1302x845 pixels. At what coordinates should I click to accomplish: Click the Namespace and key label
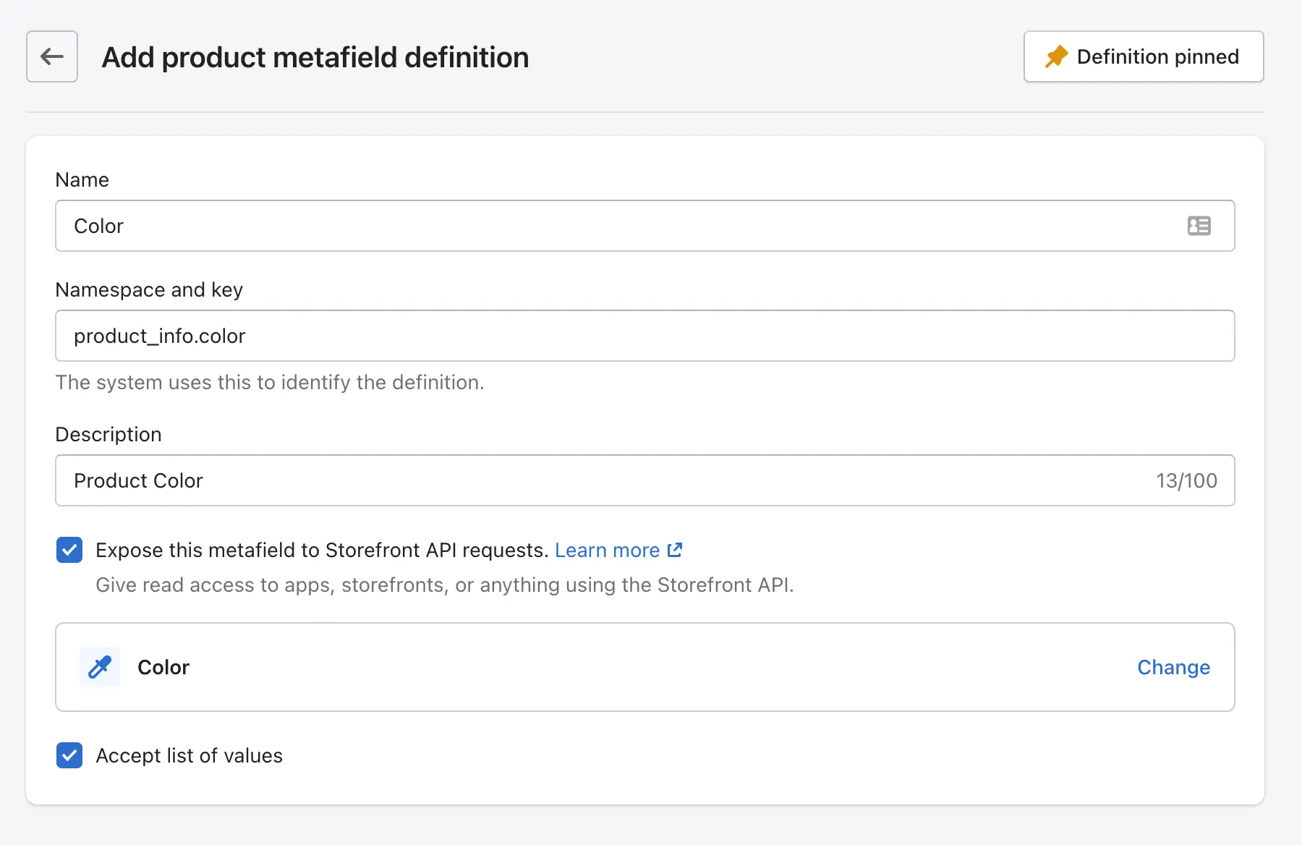click(149, 289)
